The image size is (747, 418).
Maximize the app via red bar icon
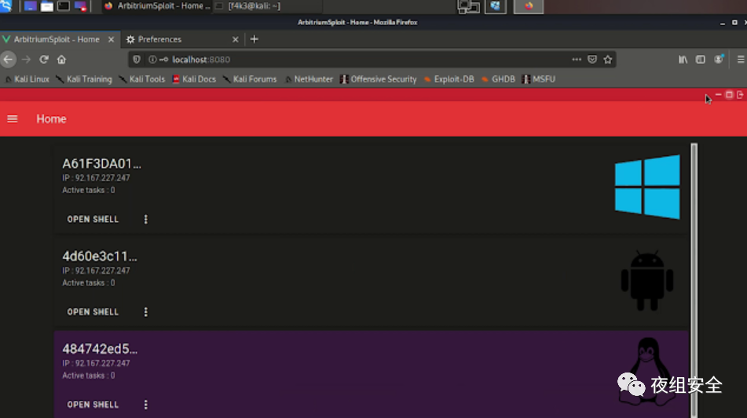730,95
